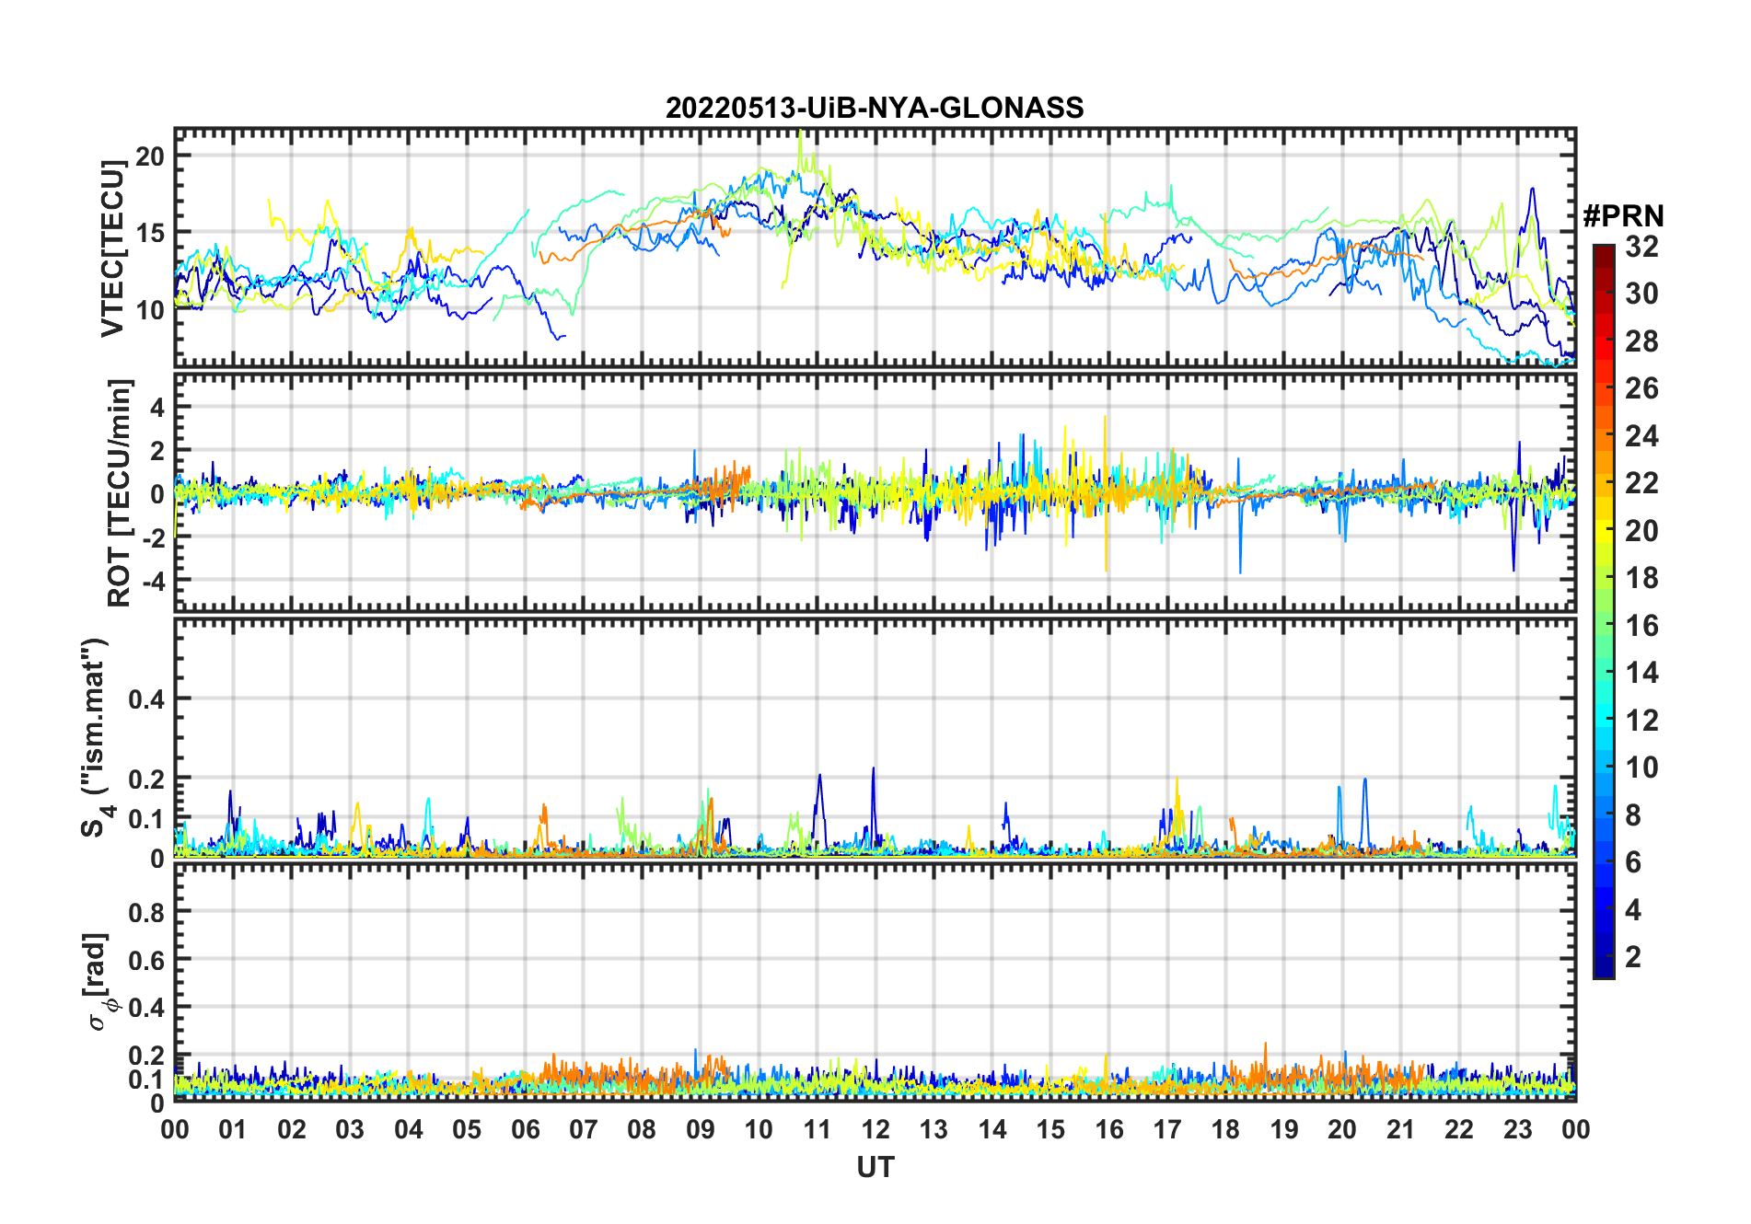
Task: Click sigma-phi axis tick label 0.8
Action: [x=146, y=912]
